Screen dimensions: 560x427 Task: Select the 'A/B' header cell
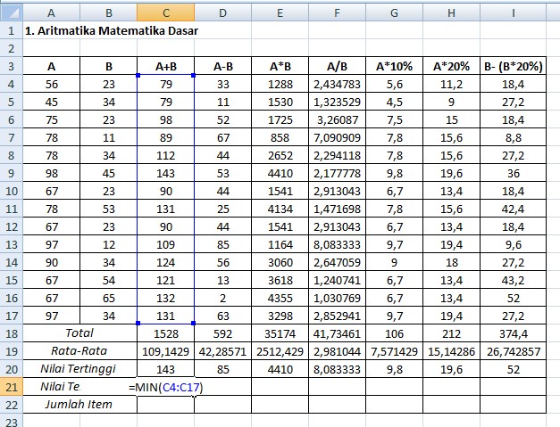[337, 66]
